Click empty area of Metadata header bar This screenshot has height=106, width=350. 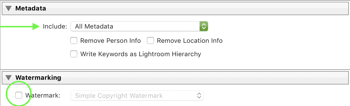pyautogui.click(x=196, y=8)
